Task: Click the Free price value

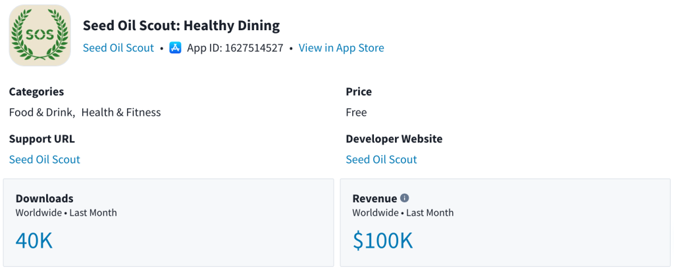Action: pyautogui.click(x=356, y=112)
